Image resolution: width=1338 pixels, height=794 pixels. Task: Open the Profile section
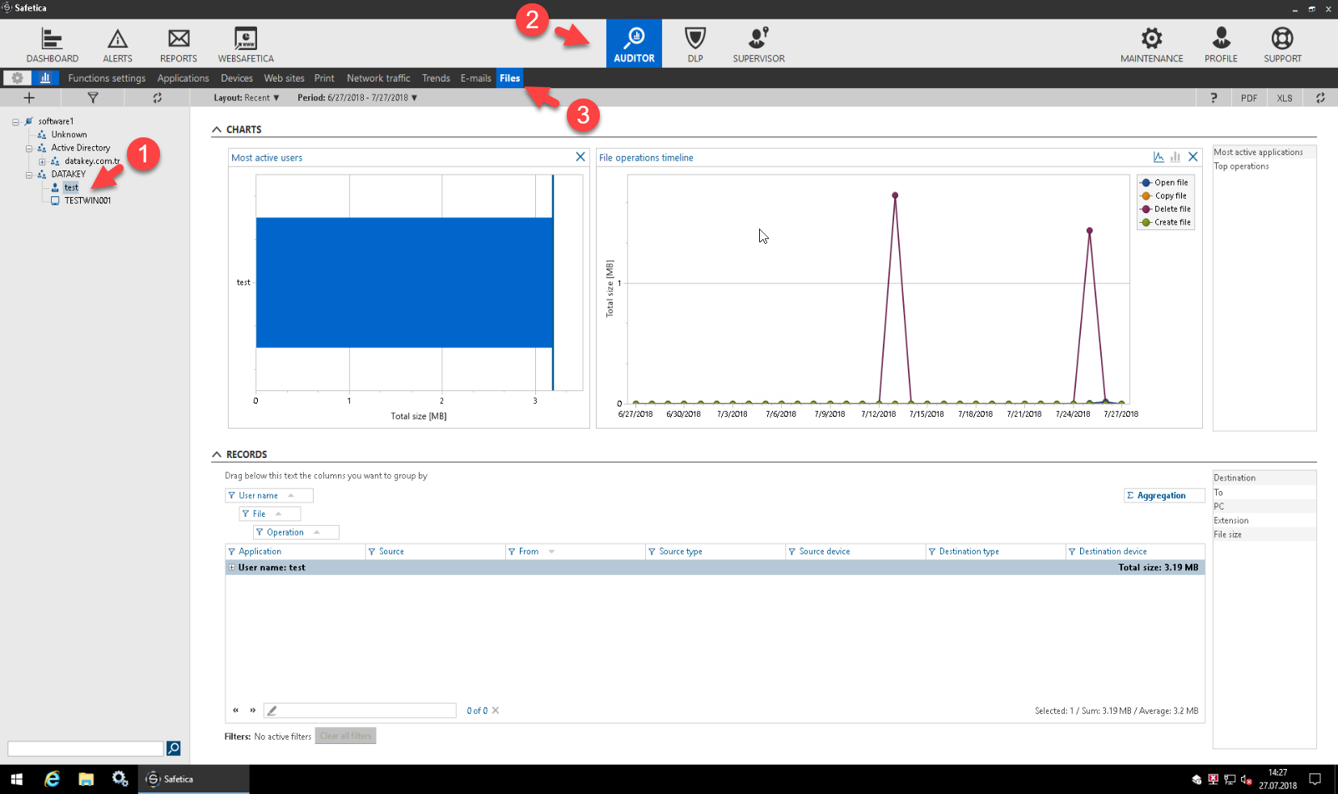(1221, 44)
